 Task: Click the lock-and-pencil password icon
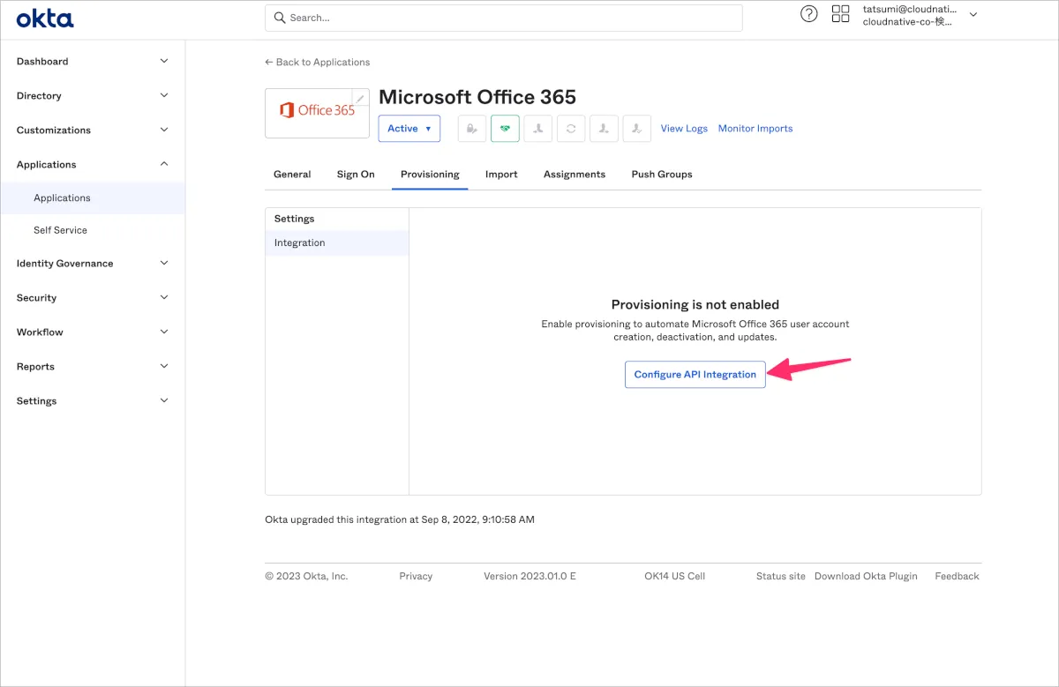[x=472, y=129]
